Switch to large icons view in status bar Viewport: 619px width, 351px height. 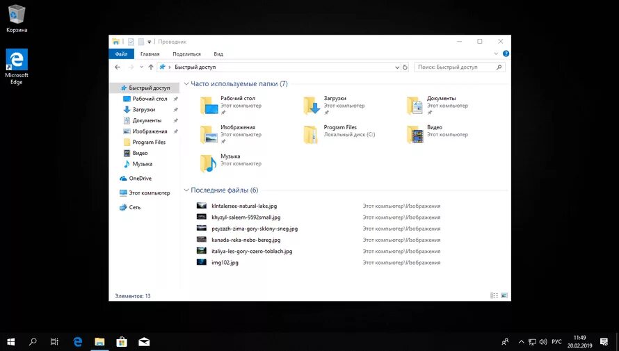504,295
